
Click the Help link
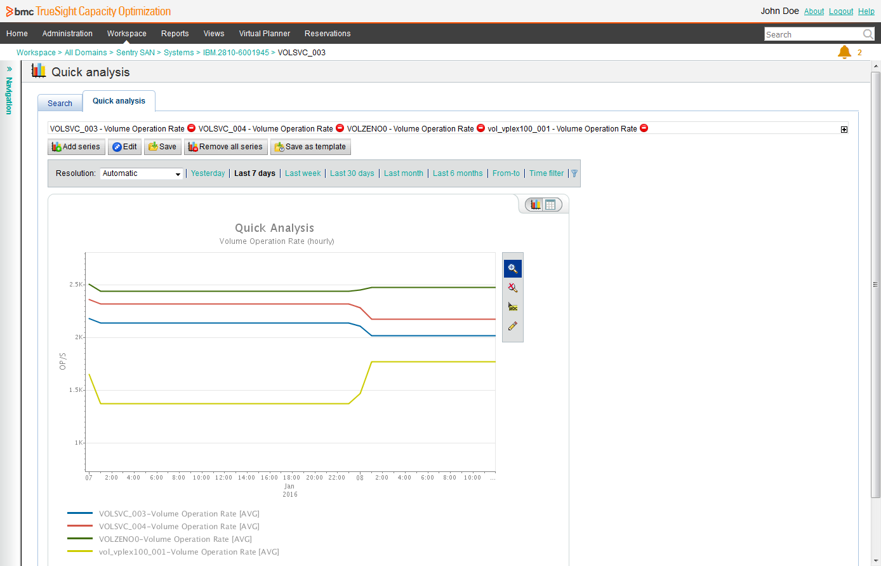click(866, 11)
